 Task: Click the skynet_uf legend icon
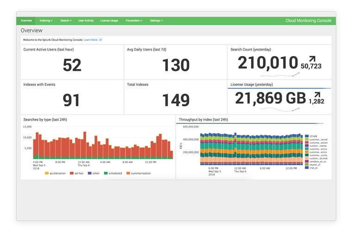[x=307, y=164]
